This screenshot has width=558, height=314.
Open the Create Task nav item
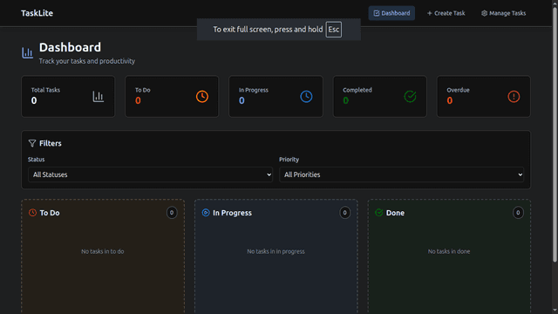[x=446, y=13]
